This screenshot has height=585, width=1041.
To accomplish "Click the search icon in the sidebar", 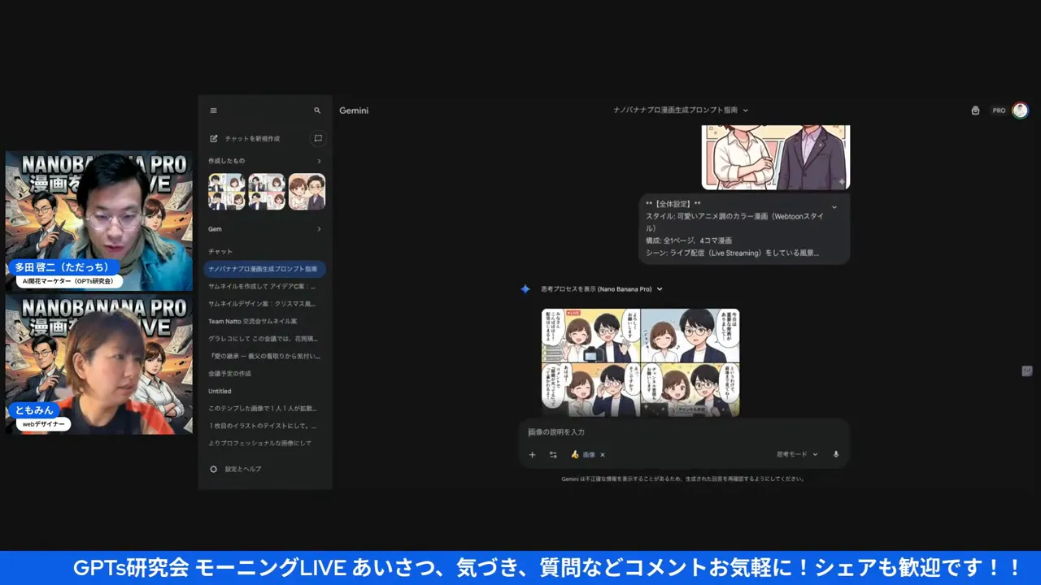I will tap(317, 110).
